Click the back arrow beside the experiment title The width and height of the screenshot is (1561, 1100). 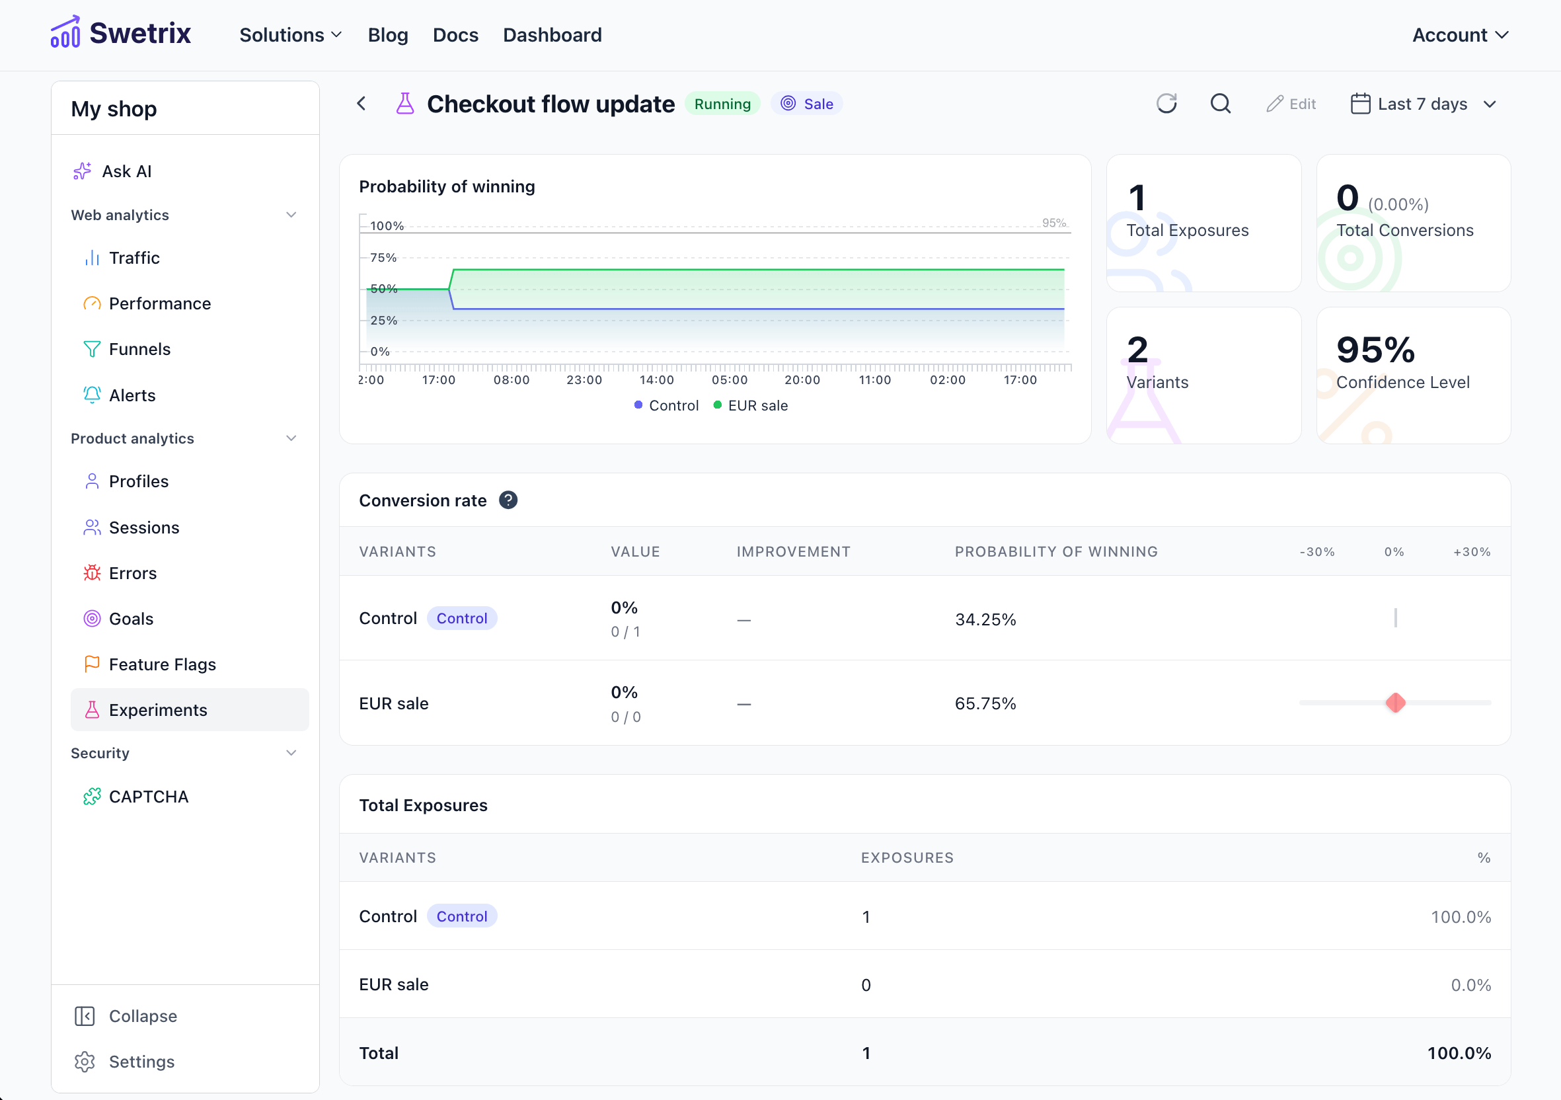coord(362,103)
